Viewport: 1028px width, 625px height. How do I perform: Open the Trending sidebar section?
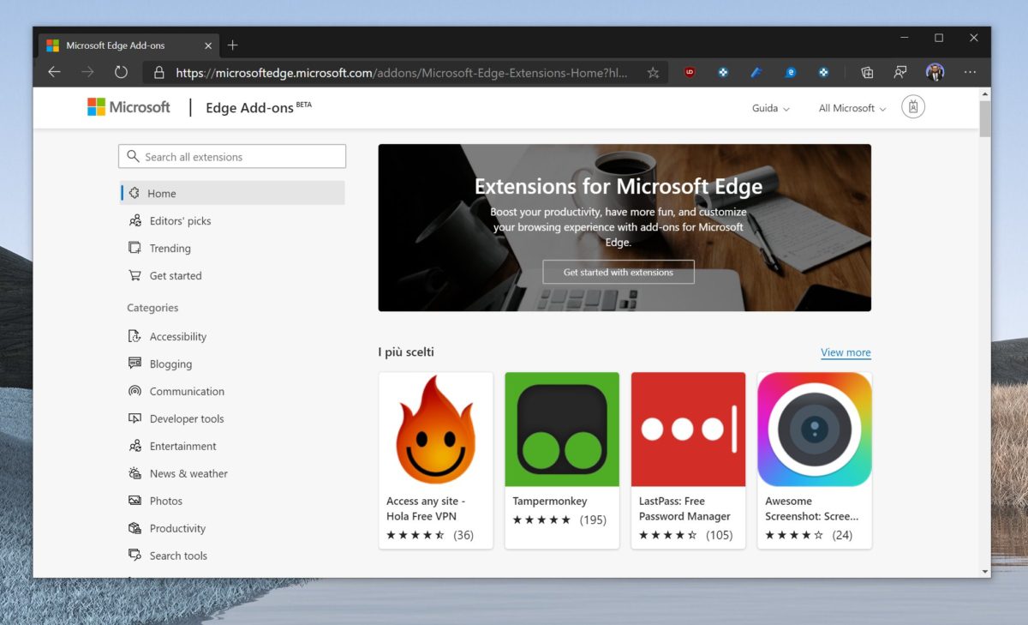(135, 248)
